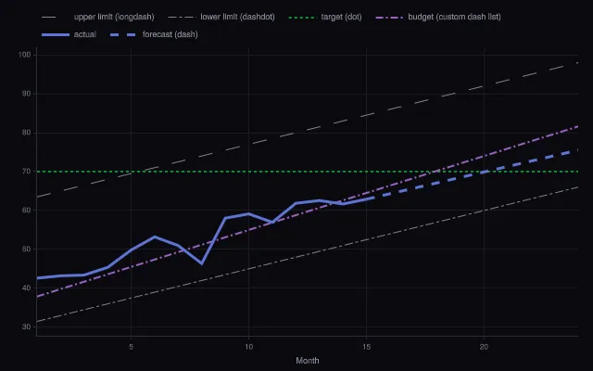Click where forecast crosses the target line
This screenshot has height=371, width=593.
[486, 172]
